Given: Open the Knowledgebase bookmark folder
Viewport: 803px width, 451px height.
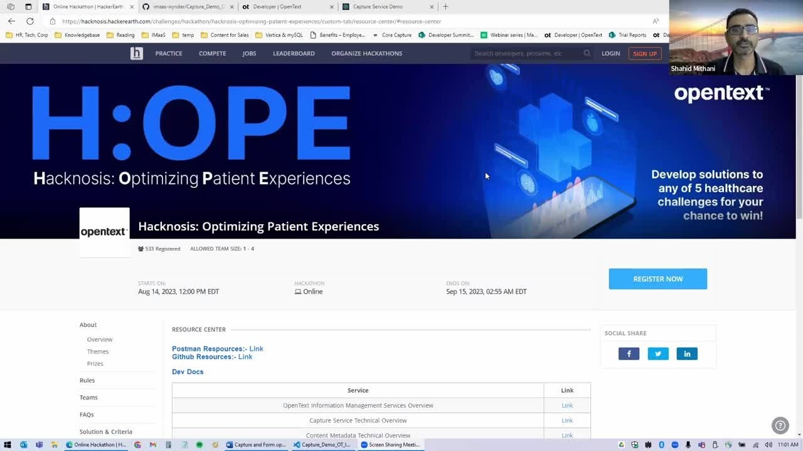Looking at the screenshot, I should [77, 35].
